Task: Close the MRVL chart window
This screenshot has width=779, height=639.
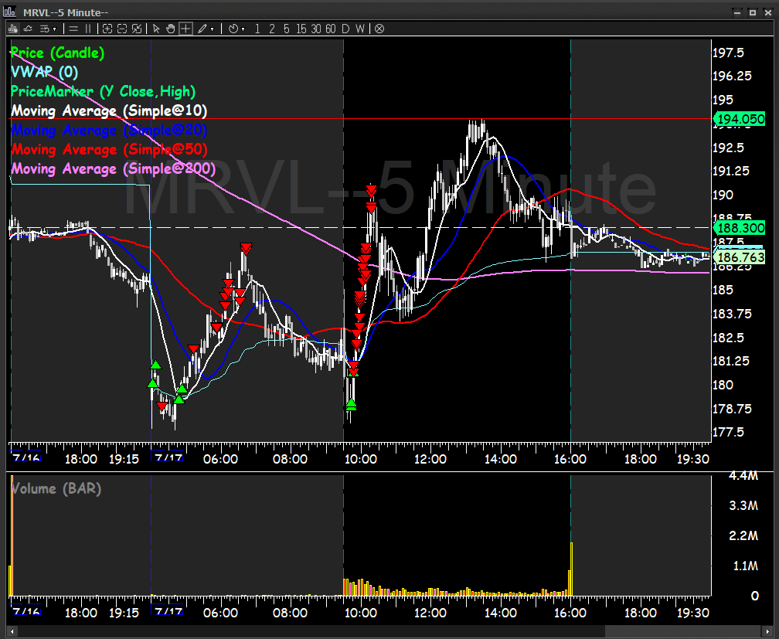Action: point(768,12)
